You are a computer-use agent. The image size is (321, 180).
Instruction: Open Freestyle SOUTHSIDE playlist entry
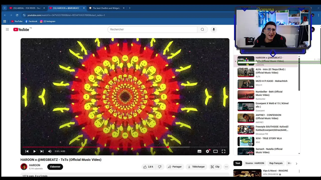266,130
